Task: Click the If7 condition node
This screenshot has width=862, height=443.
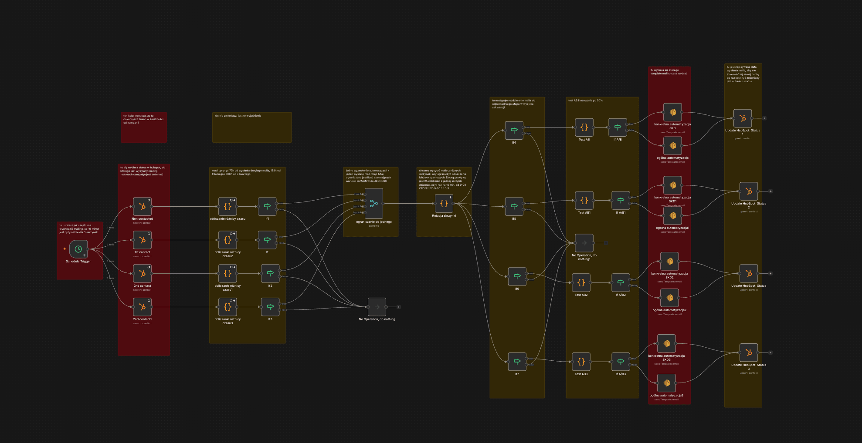Action: point(517,362)
